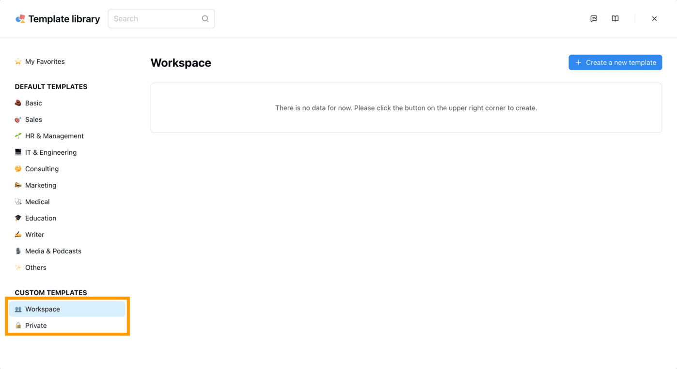
Task: Click the My Favorites star icon
Action: coord(18,61)
